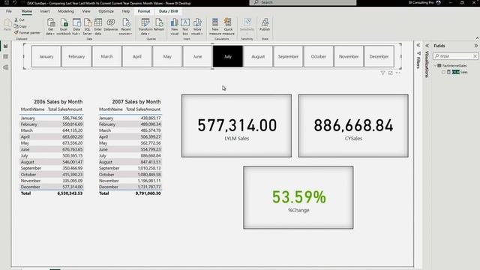Select January in month slicer
480x270 pixels.
click(46, 56)
